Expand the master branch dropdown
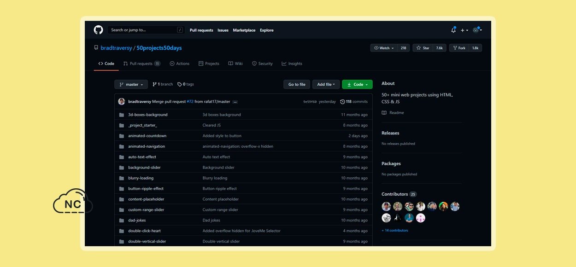 (131, 84)
